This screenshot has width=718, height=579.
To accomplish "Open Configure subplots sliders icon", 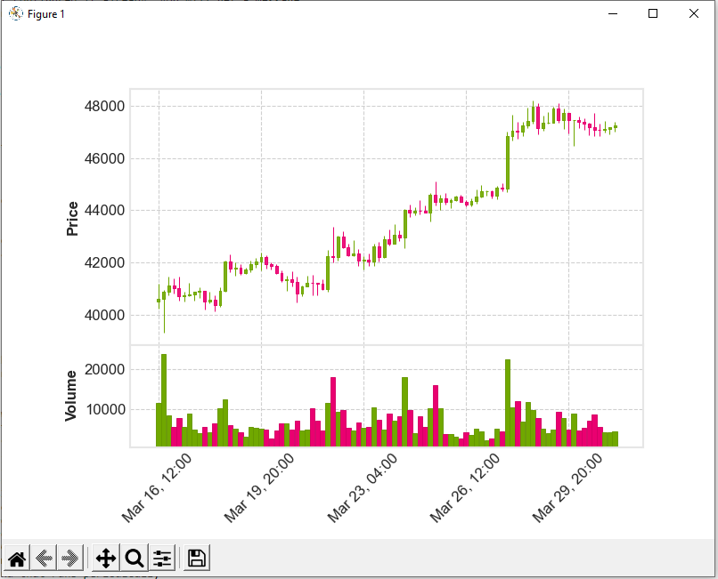I will click(162, 559).
